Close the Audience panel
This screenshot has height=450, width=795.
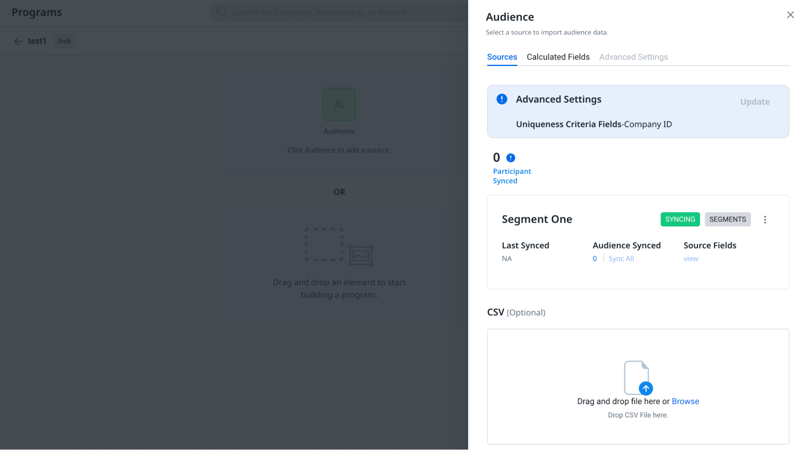point(790,15)
